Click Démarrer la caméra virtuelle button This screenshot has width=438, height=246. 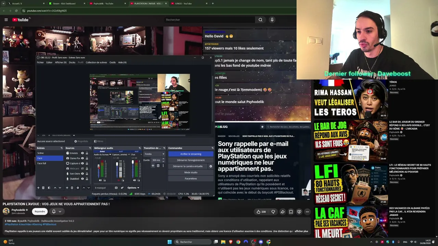(x=188, y=166)
